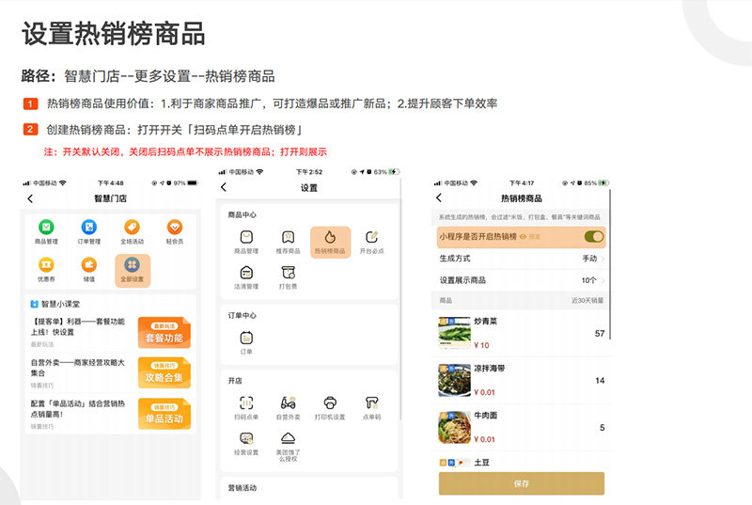Screen dimensions: 752x505
Task: Select the 凉拌海带 product thumbnail
Action: [x=454, y=380]
